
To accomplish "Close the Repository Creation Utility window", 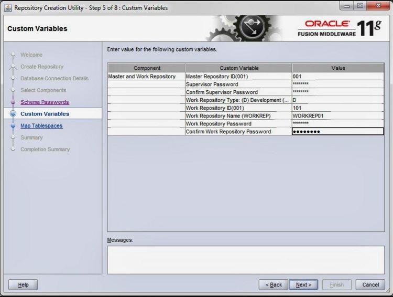I will click(378, 6).
